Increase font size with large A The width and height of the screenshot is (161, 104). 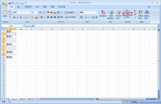[40, 12]
